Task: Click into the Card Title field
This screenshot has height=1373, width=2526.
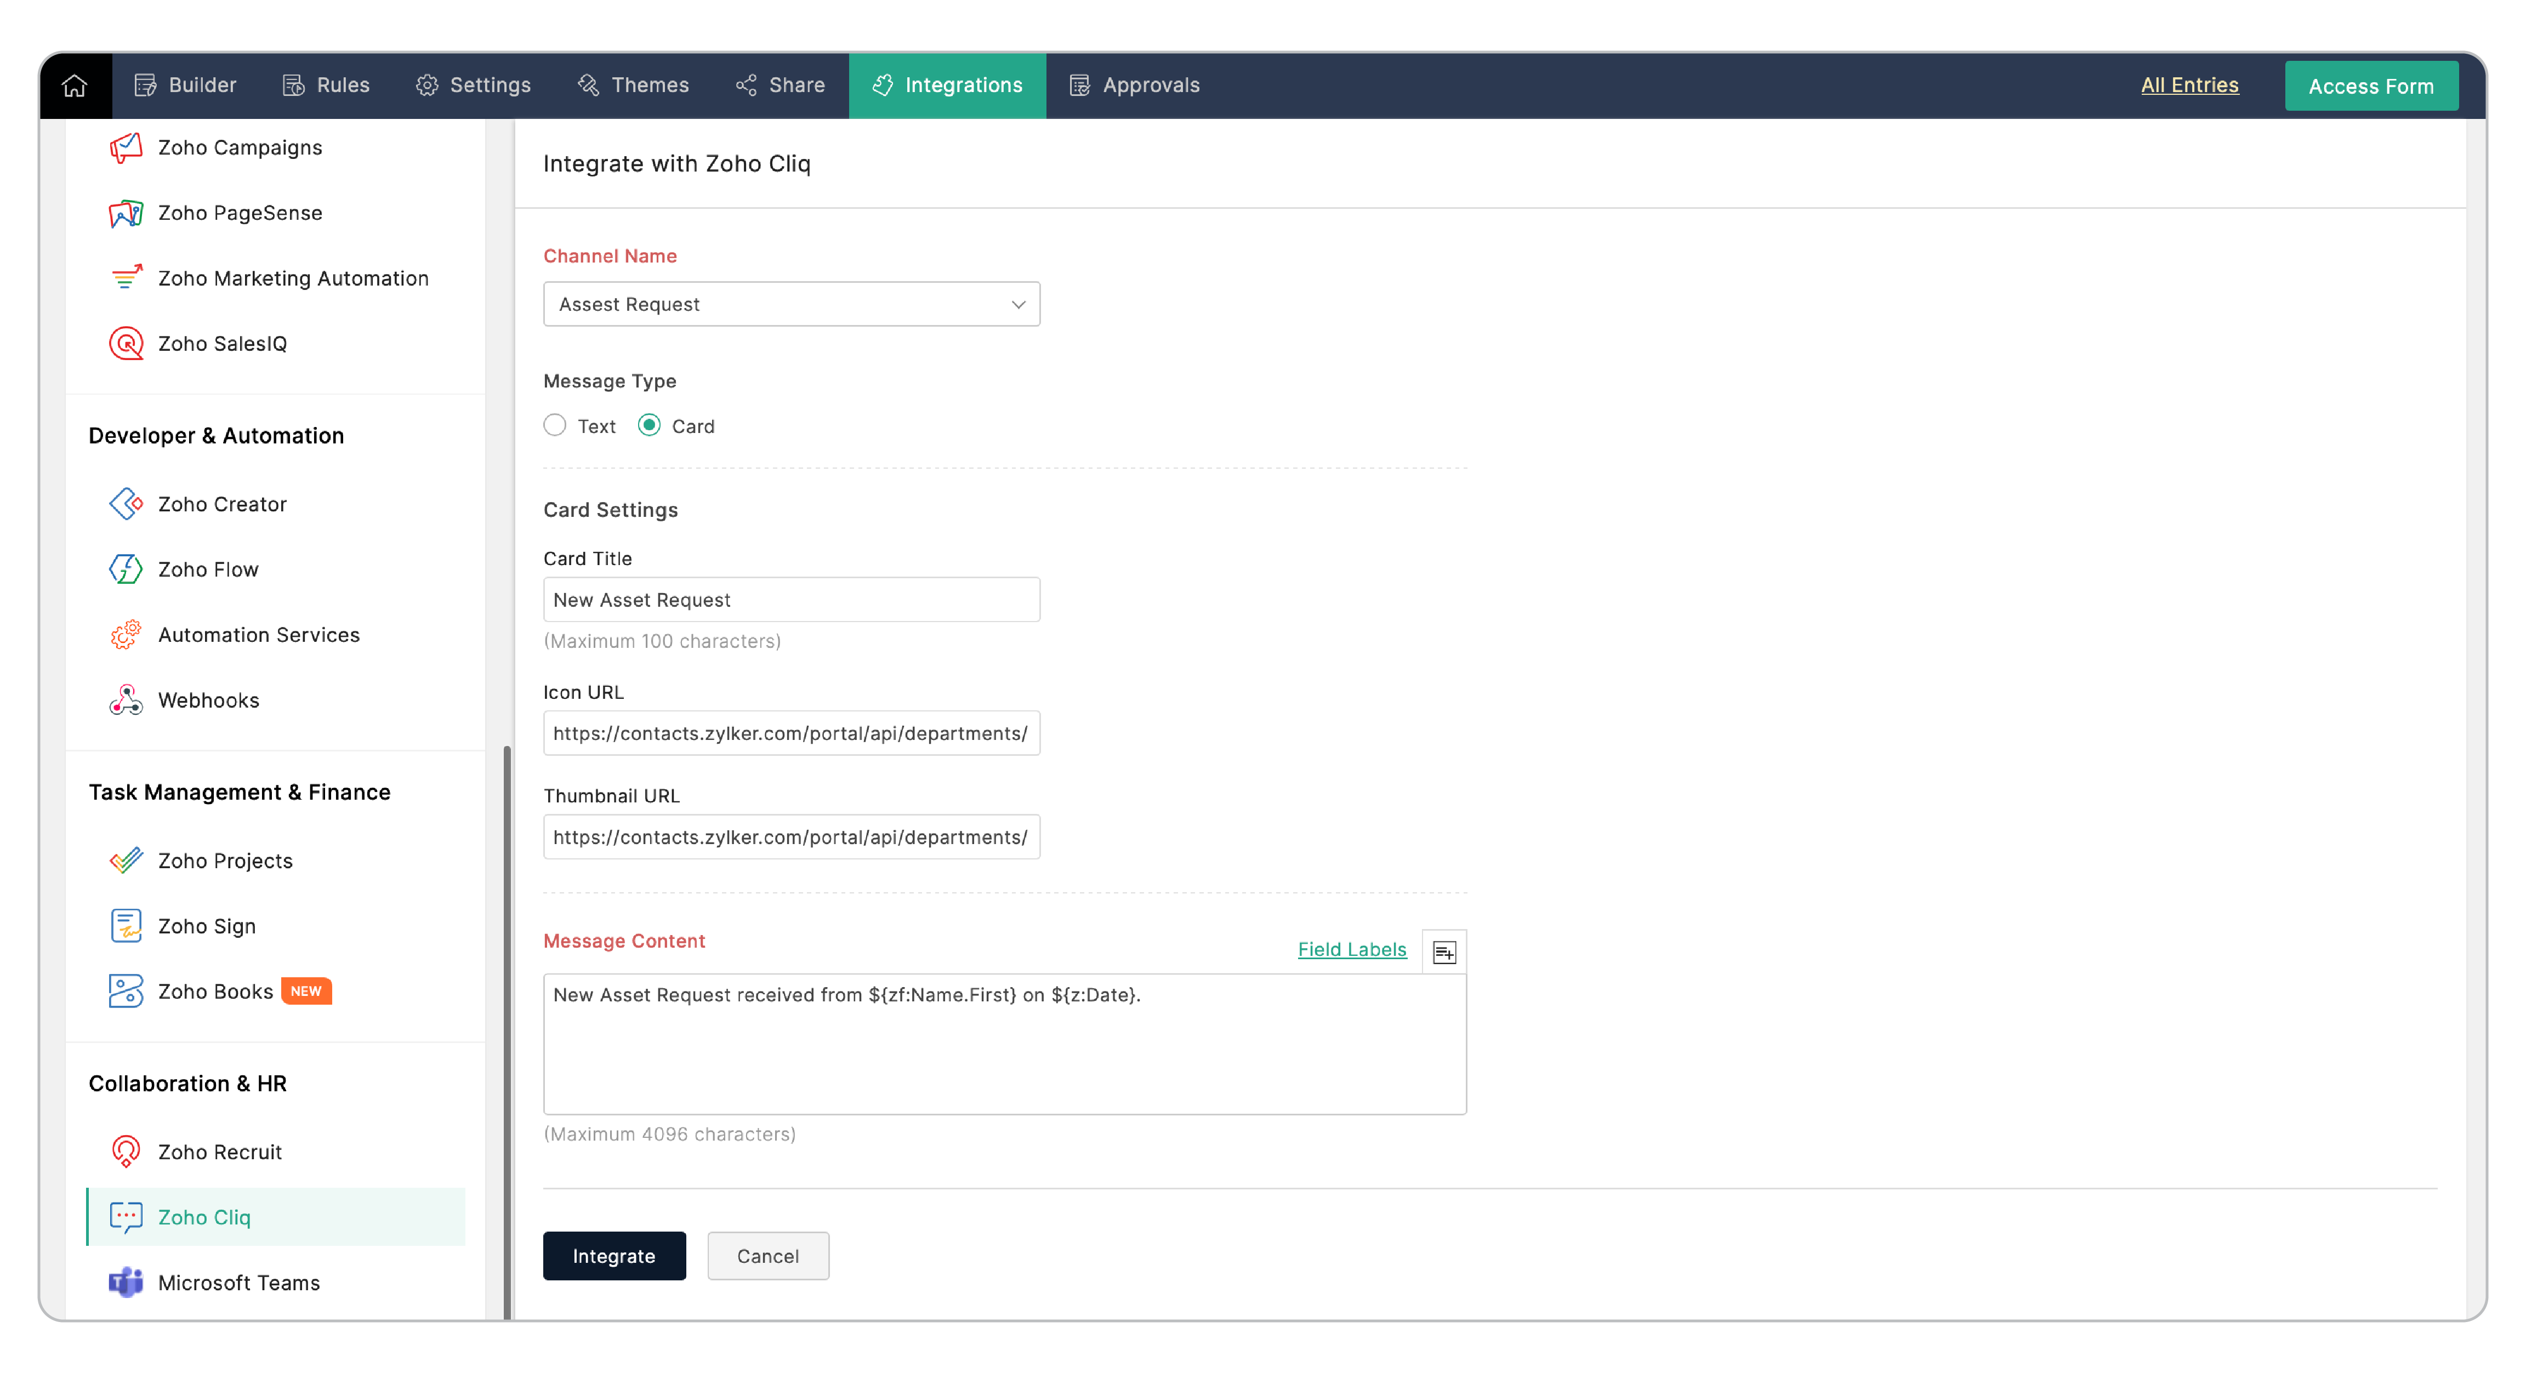Action: pos(790,599)
